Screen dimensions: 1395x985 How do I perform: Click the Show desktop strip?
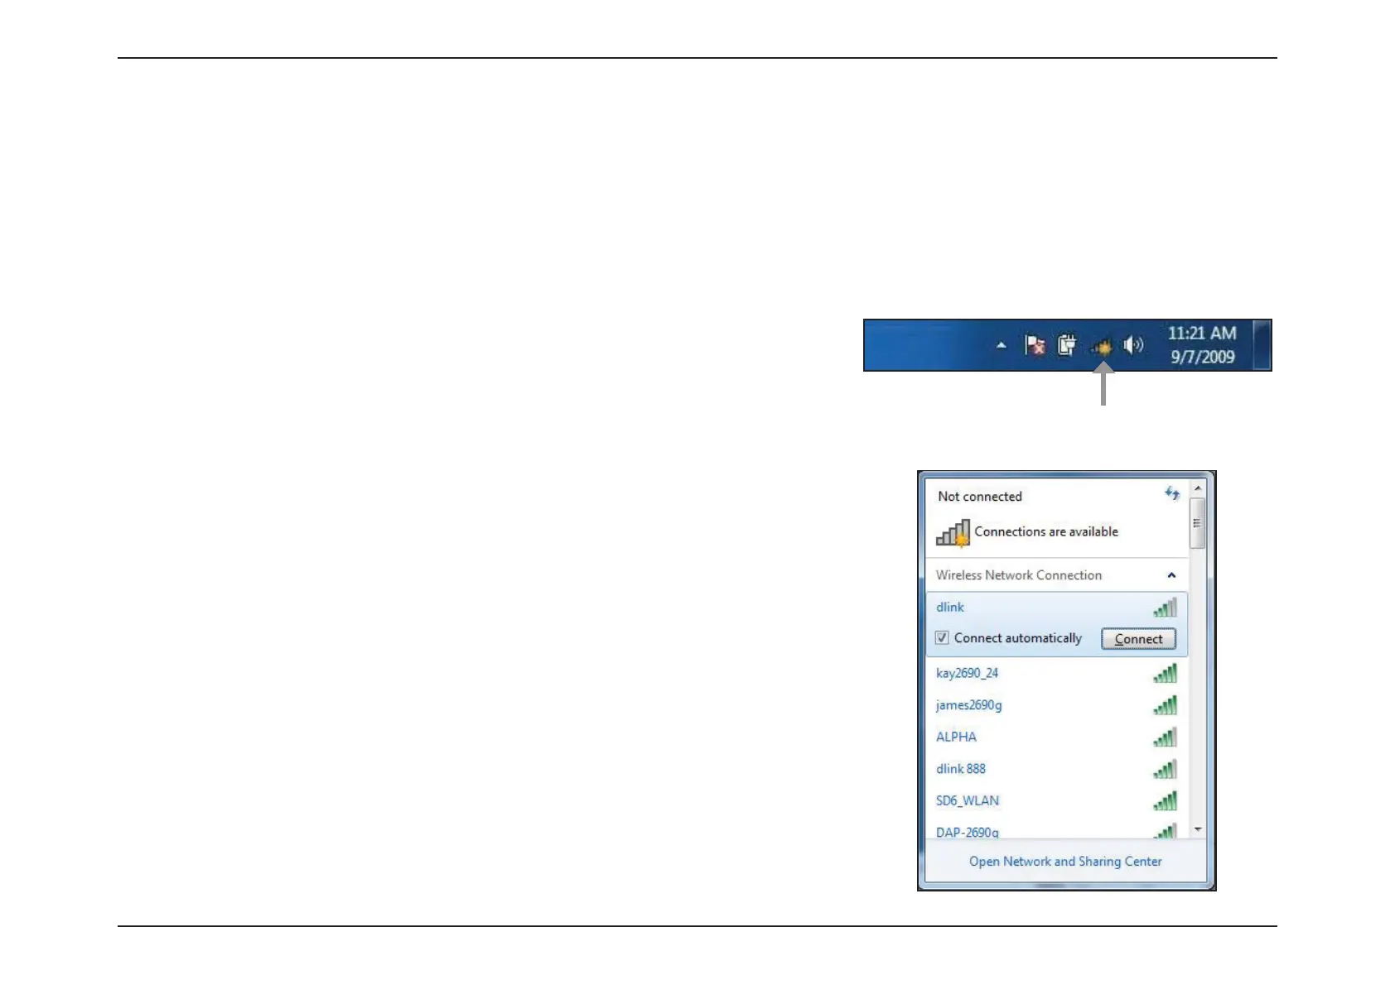click(x=1262, y=345)
